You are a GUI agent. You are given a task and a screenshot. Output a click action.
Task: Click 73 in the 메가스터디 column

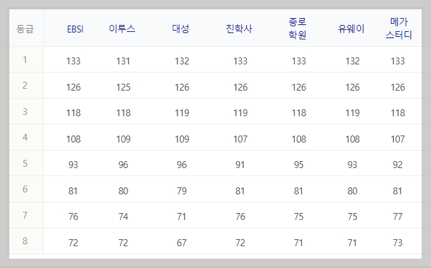pyautogui.click(x=397, y=243)
